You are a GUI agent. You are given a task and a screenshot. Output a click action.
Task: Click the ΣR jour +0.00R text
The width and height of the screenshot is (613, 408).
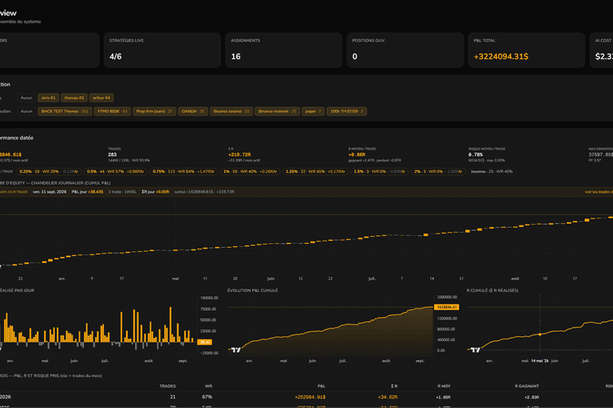pos(155,192)
